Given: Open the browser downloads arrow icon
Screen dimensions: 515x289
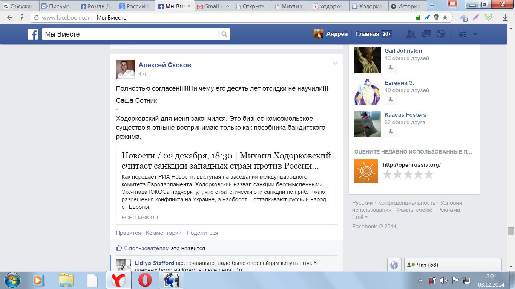Looking at the screenshot, I should pos(505,18).
